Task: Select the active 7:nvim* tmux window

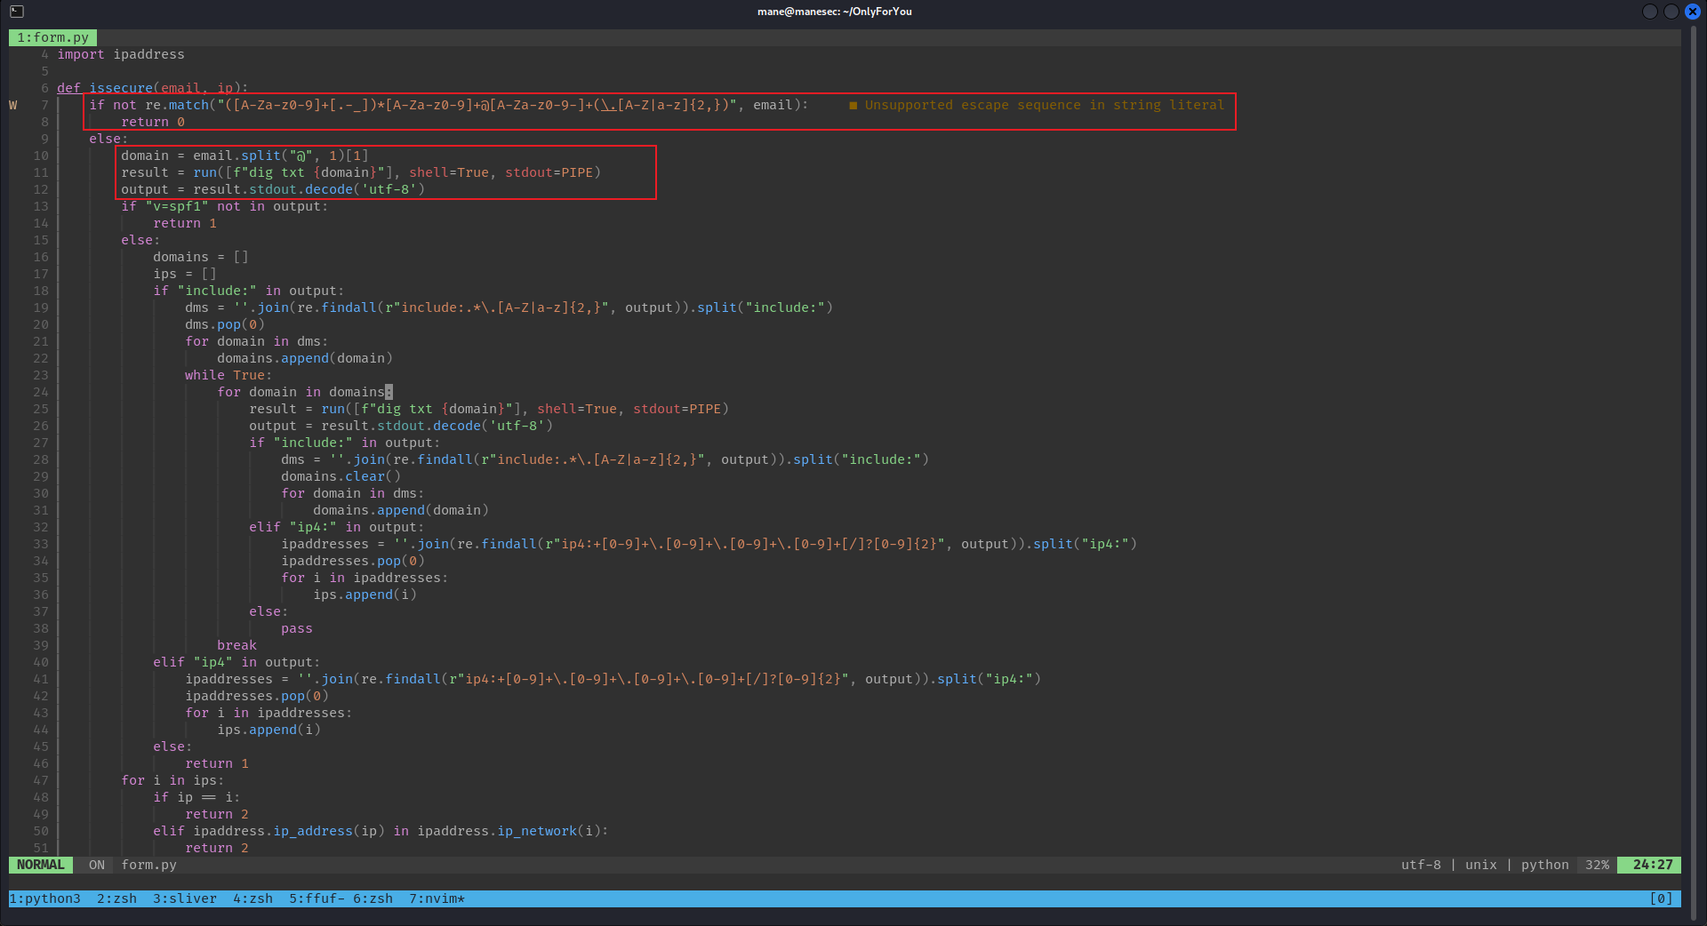Action: click(x=437, y=898)
